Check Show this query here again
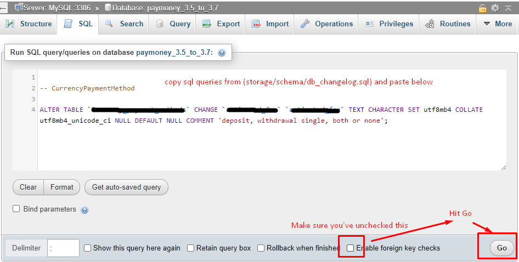Image resolution: width=519 pixels, height=262 pixels. 88,248
